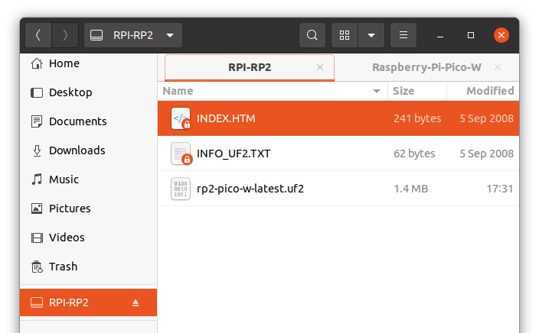Go forward using the right arrow button
Screen dimensions: 539x333
coord(65,35)
